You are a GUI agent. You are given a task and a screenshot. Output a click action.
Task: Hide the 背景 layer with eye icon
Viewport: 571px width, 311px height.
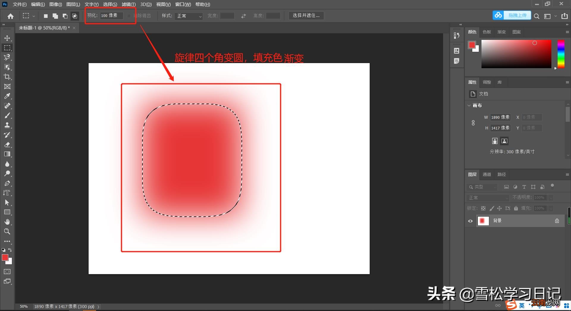pos(470,221)
